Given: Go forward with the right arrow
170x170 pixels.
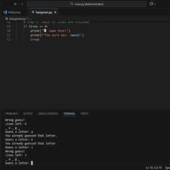Looking at the screenshot, I should [x=22, y=4].
